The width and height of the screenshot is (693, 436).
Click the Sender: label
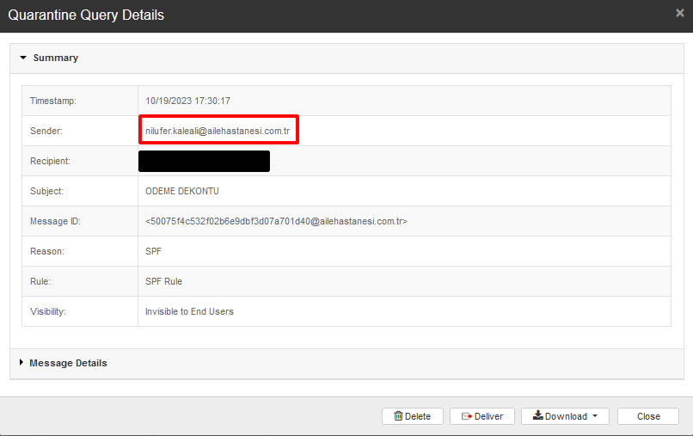[x=46, y=131]
